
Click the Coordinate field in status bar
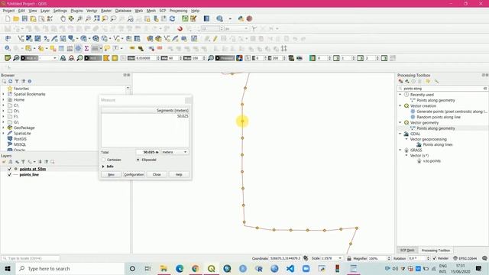pyautogui.click(x=285, y=258)
